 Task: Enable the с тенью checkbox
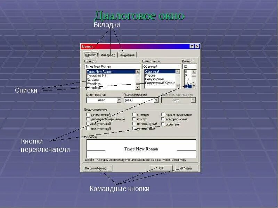134,114
